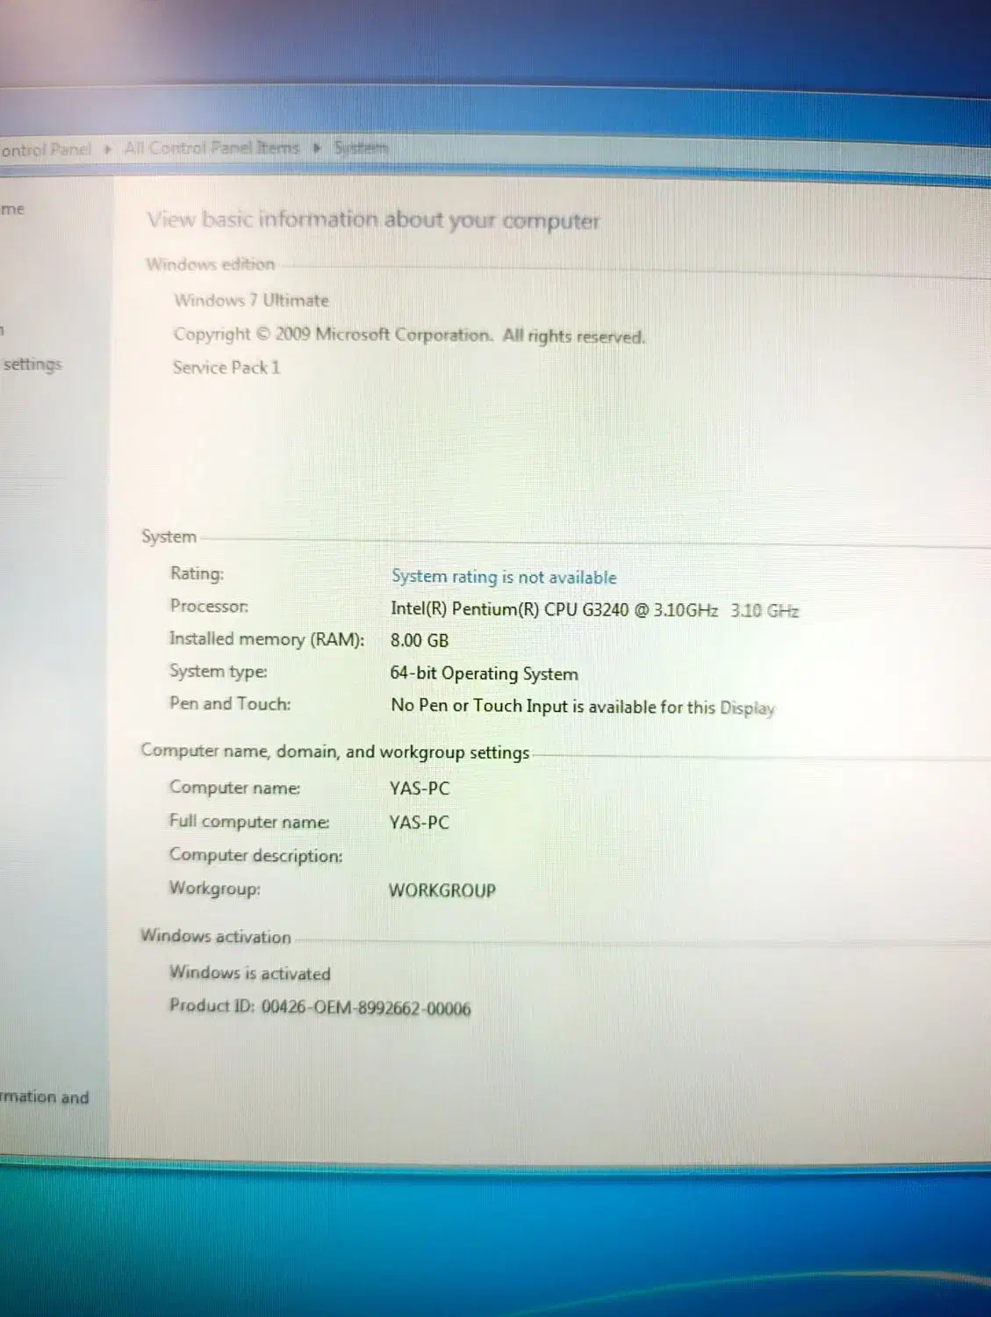Click the 'Windows activation' section heading
Screen dimensions: 991x1317
[216, 936]
